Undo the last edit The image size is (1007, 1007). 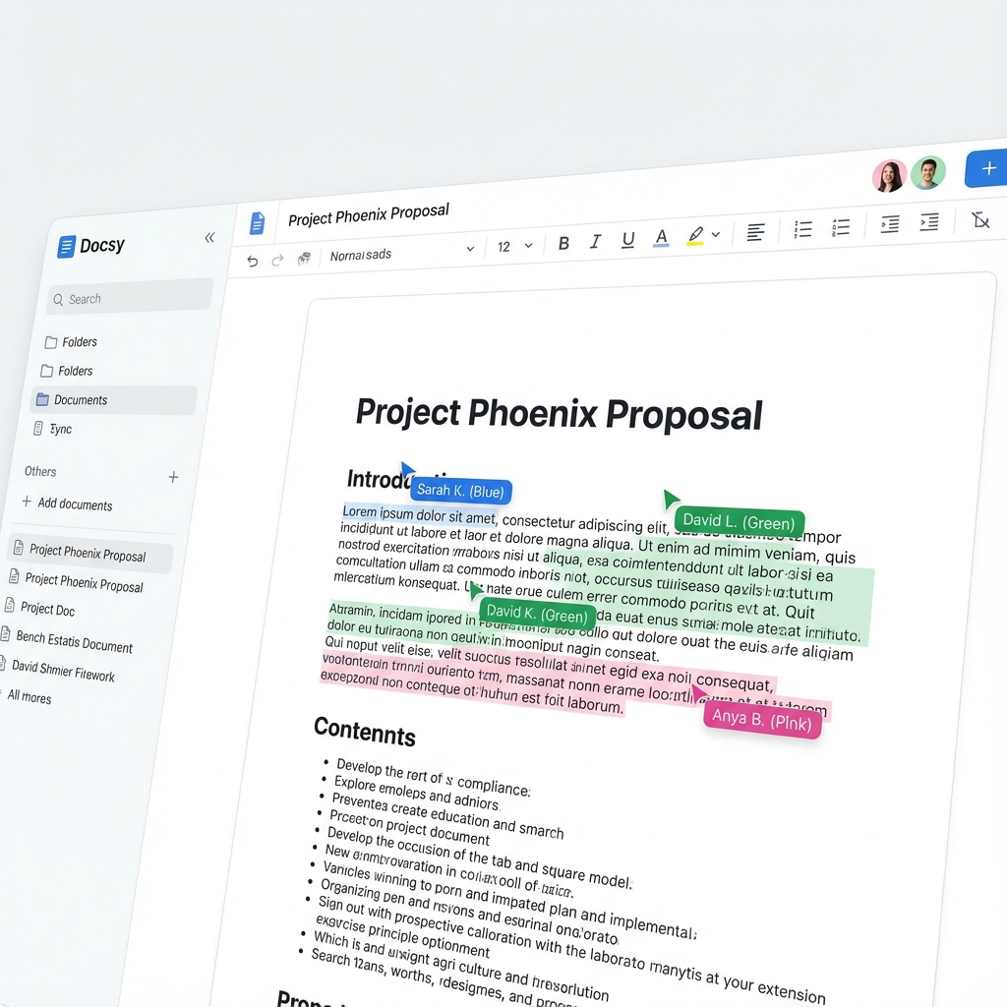click(x=253, y=262)
